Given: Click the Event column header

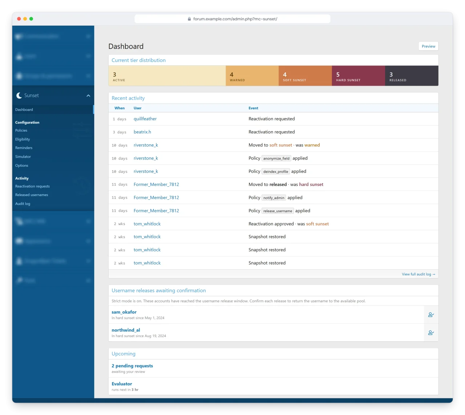Looking at the screenshot, I should (253, 108).
